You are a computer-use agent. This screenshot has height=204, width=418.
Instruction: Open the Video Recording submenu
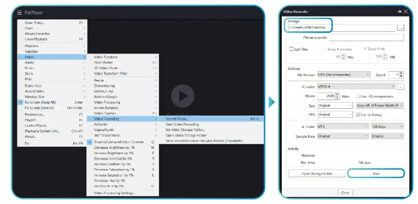coord(122,119)
